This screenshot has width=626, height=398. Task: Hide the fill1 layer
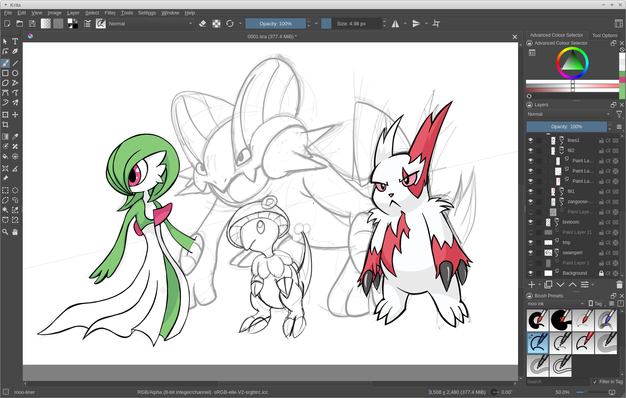coord(531,191)
